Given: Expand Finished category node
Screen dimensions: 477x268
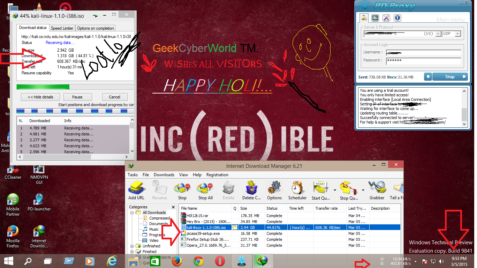Looking at the screenshot, I should pyautogui.click(x=132, y=252).
